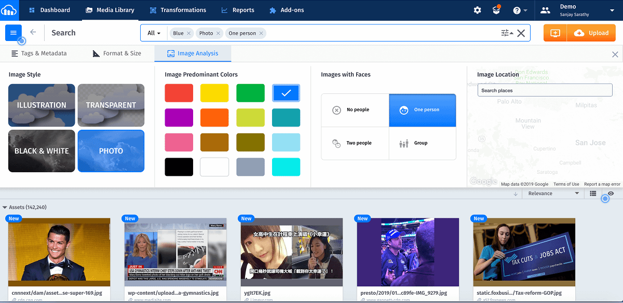
Task: Open the Relevance sort dropdown
Action: [553, 193]
